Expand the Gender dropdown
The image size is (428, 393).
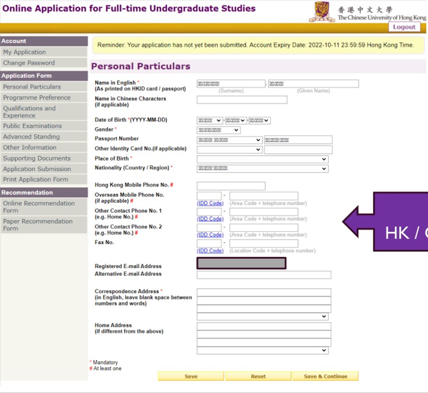pyautogui.click(x=218, y=130)
